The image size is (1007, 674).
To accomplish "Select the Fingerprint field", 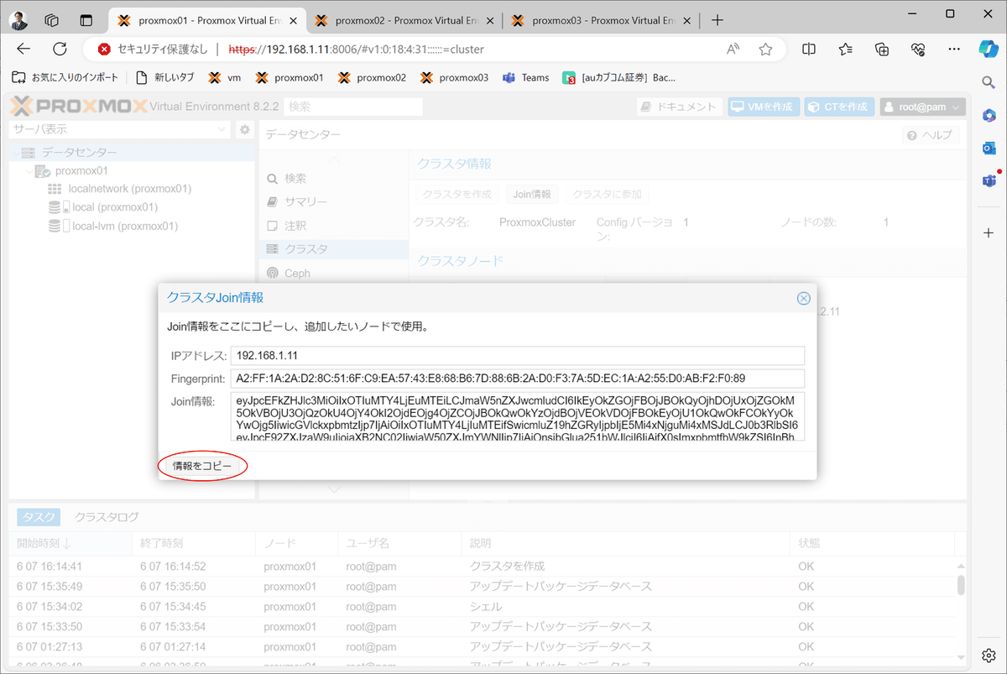I will [518, 379].
